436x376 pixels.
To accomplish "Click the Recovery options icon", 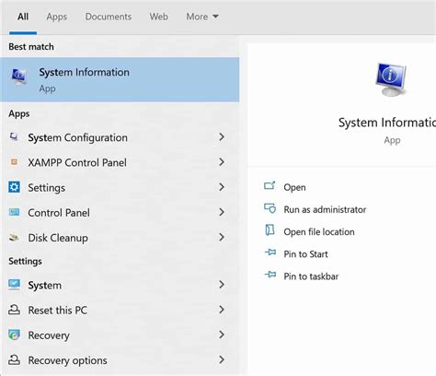I will click(14, 359).
